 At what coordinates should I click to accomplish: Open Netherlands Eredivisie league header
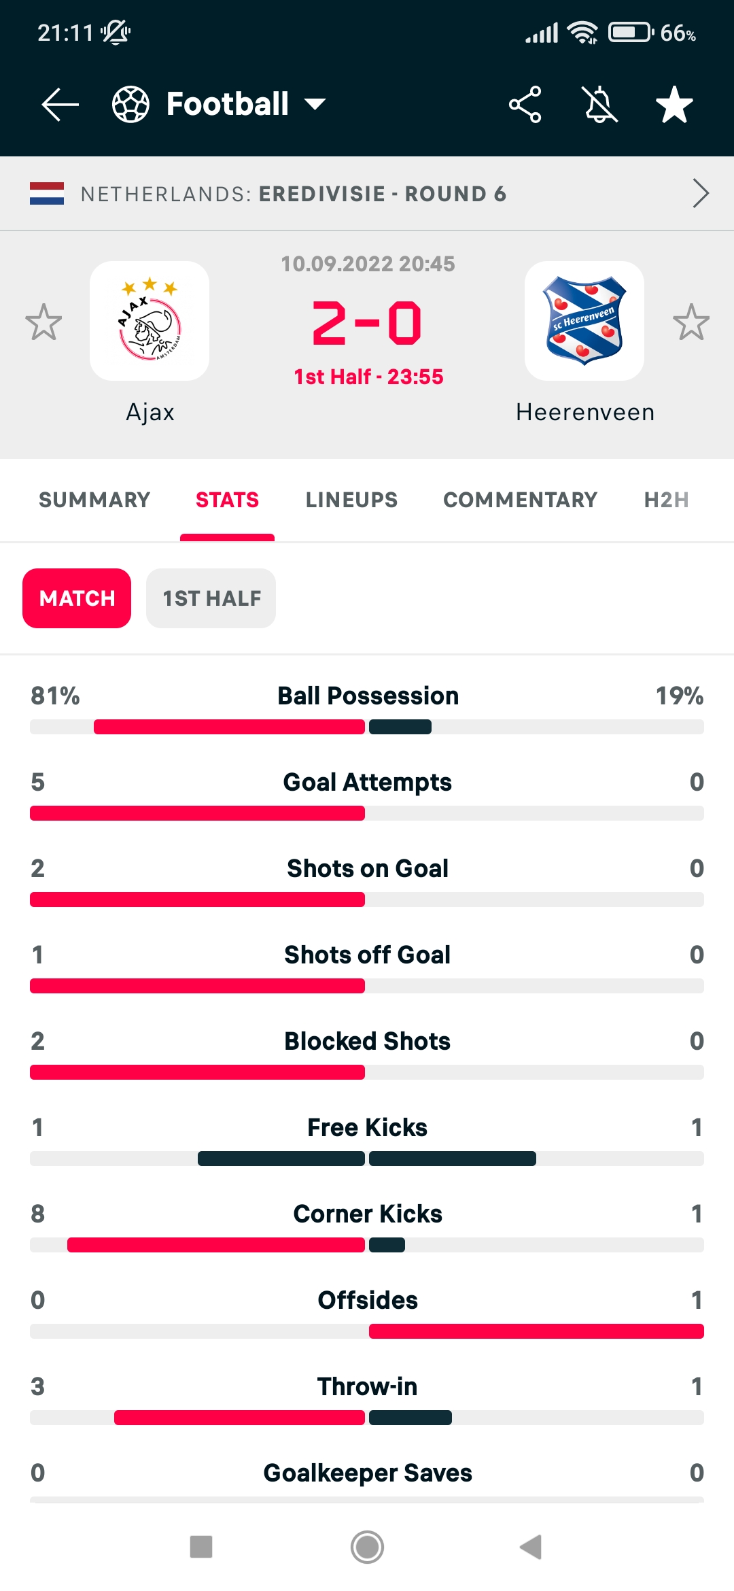coord(292,194)
